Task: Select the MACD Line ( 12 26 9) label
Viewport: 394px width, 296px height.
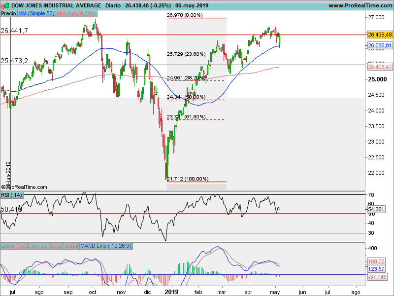Action: click(106, 246)
